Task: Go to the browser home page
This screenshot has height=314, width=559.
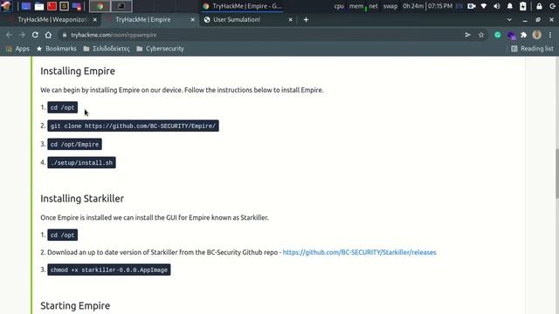Action: [x=48, y=35]
